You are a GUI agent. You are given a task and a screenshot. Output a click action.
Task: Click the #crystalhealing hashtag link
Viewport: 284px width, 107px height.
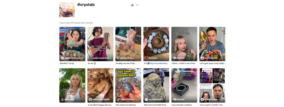[161, 63]
